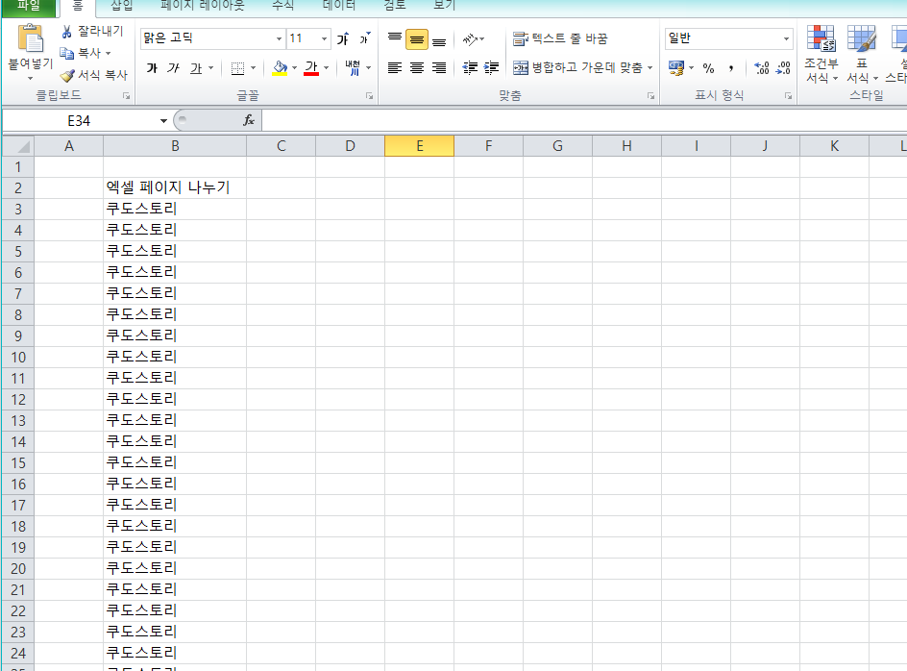This screenshot has height=671, width=907.
Task: Select cell with 엑셀 페이지 나누기
Action: pyautogui.click(x=175, y=187)
